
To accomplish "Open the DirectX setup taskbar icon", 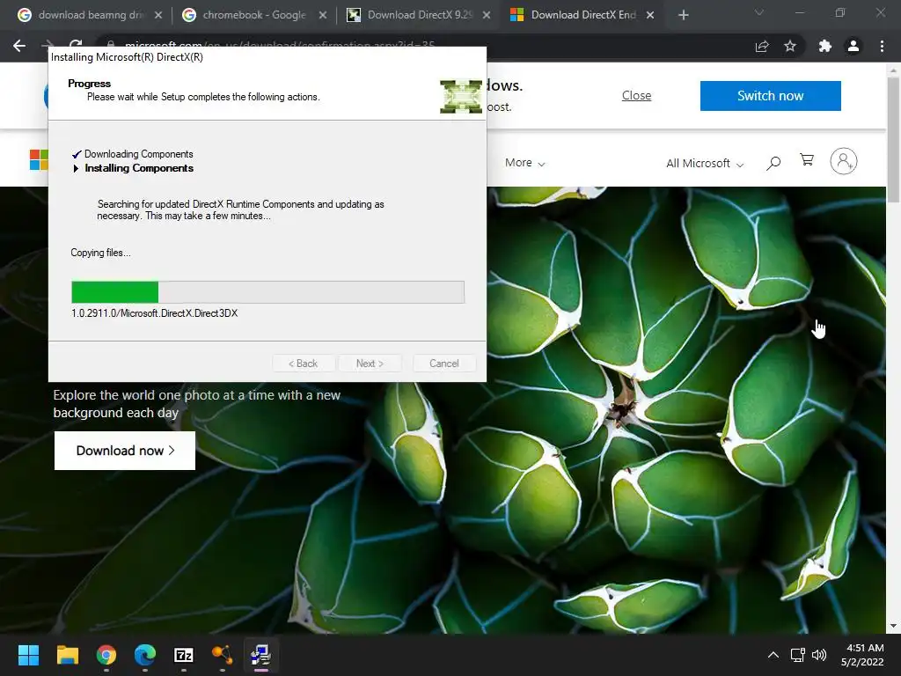I will pyautogui.click(x=260, y=655).
